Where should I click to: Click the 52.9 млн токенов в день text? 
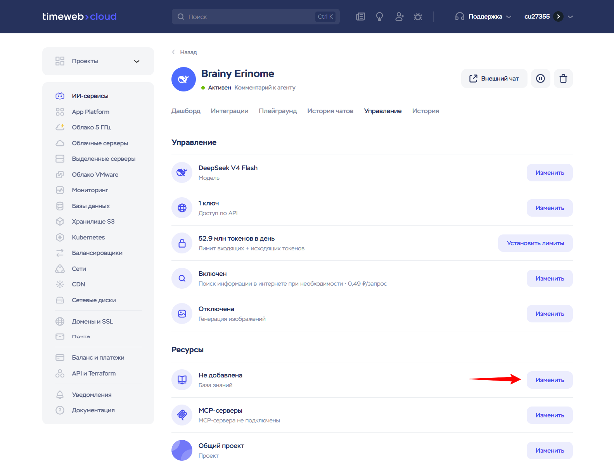tap(237, 238)
